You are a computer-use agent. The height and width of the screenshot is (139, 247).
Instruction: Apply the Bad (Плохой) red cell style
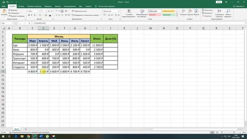tap(155, 15)
